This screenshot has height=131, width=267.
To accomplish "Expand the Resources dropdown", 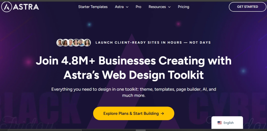I will (x=160, y=7).
